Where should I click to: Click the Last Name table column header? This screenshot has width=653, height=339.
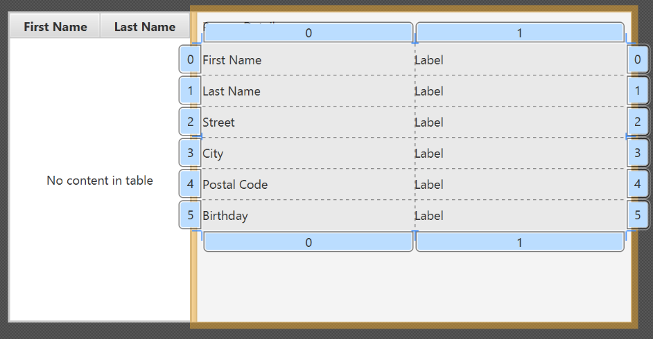[144, 27]
